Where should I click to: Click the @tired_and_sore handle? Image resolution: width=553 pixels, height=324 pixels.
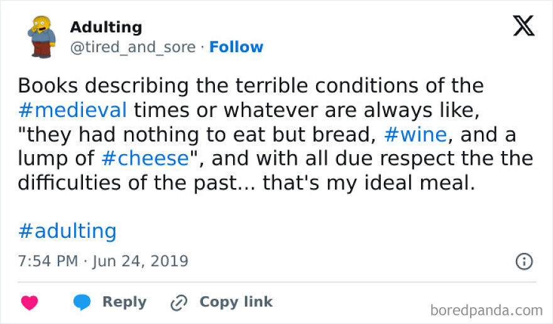tap(133, 47)
